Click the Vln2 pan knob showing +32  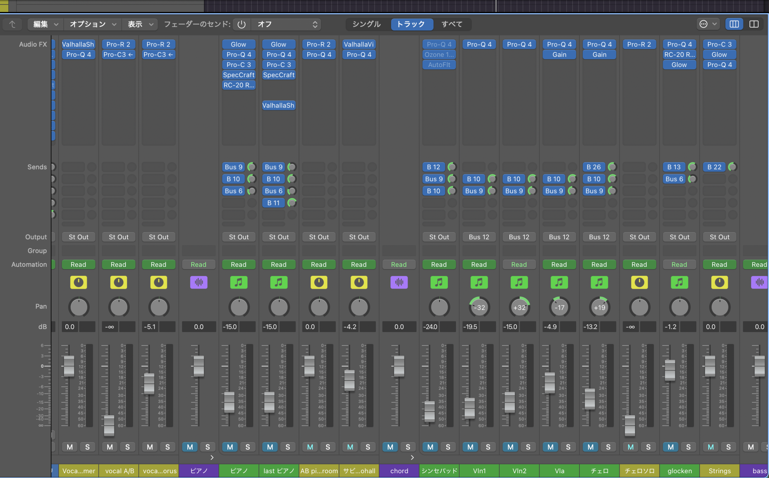[x=519, y=307]
